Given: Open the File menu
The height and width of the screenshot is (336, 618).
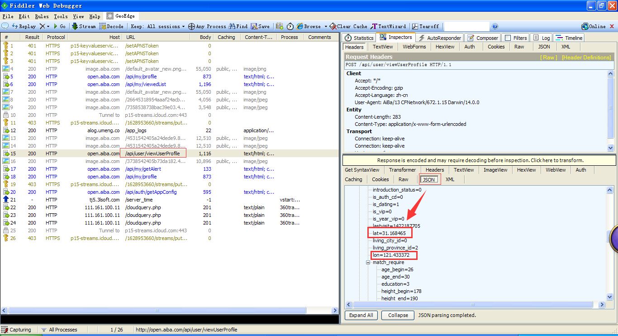Looking at the screenshot, I should coord(8,16).
